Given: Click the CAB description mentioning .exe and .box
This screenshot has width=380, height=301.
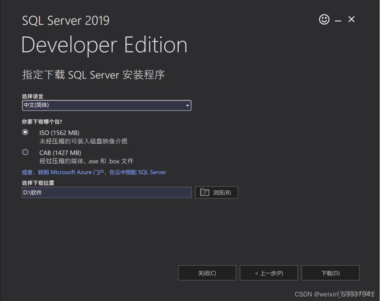Looking at the screenshot, I should [86, 161].
